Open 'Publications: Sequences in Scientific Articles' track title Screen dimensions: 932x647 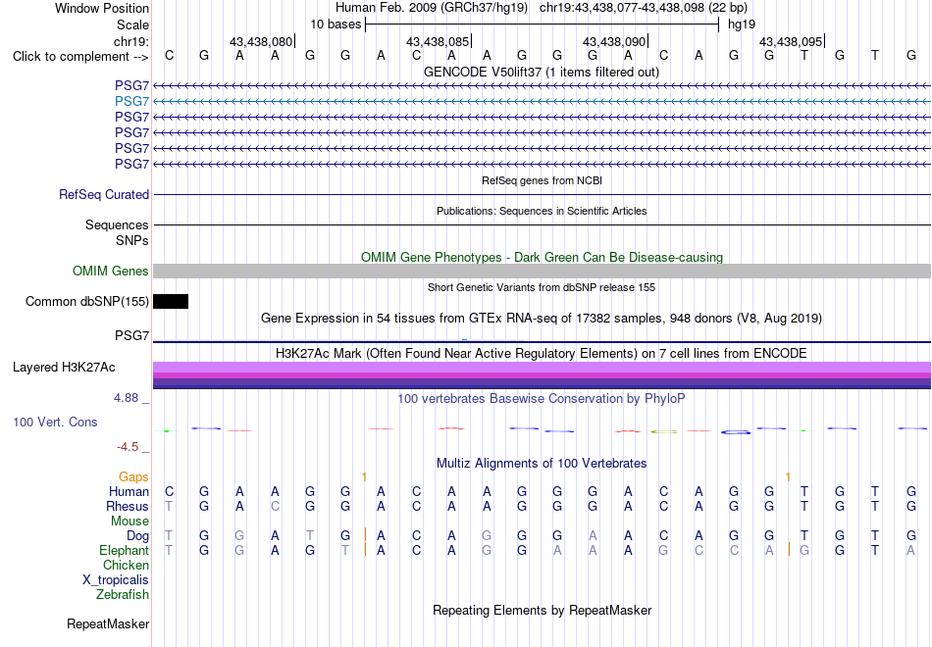(542, 211)
